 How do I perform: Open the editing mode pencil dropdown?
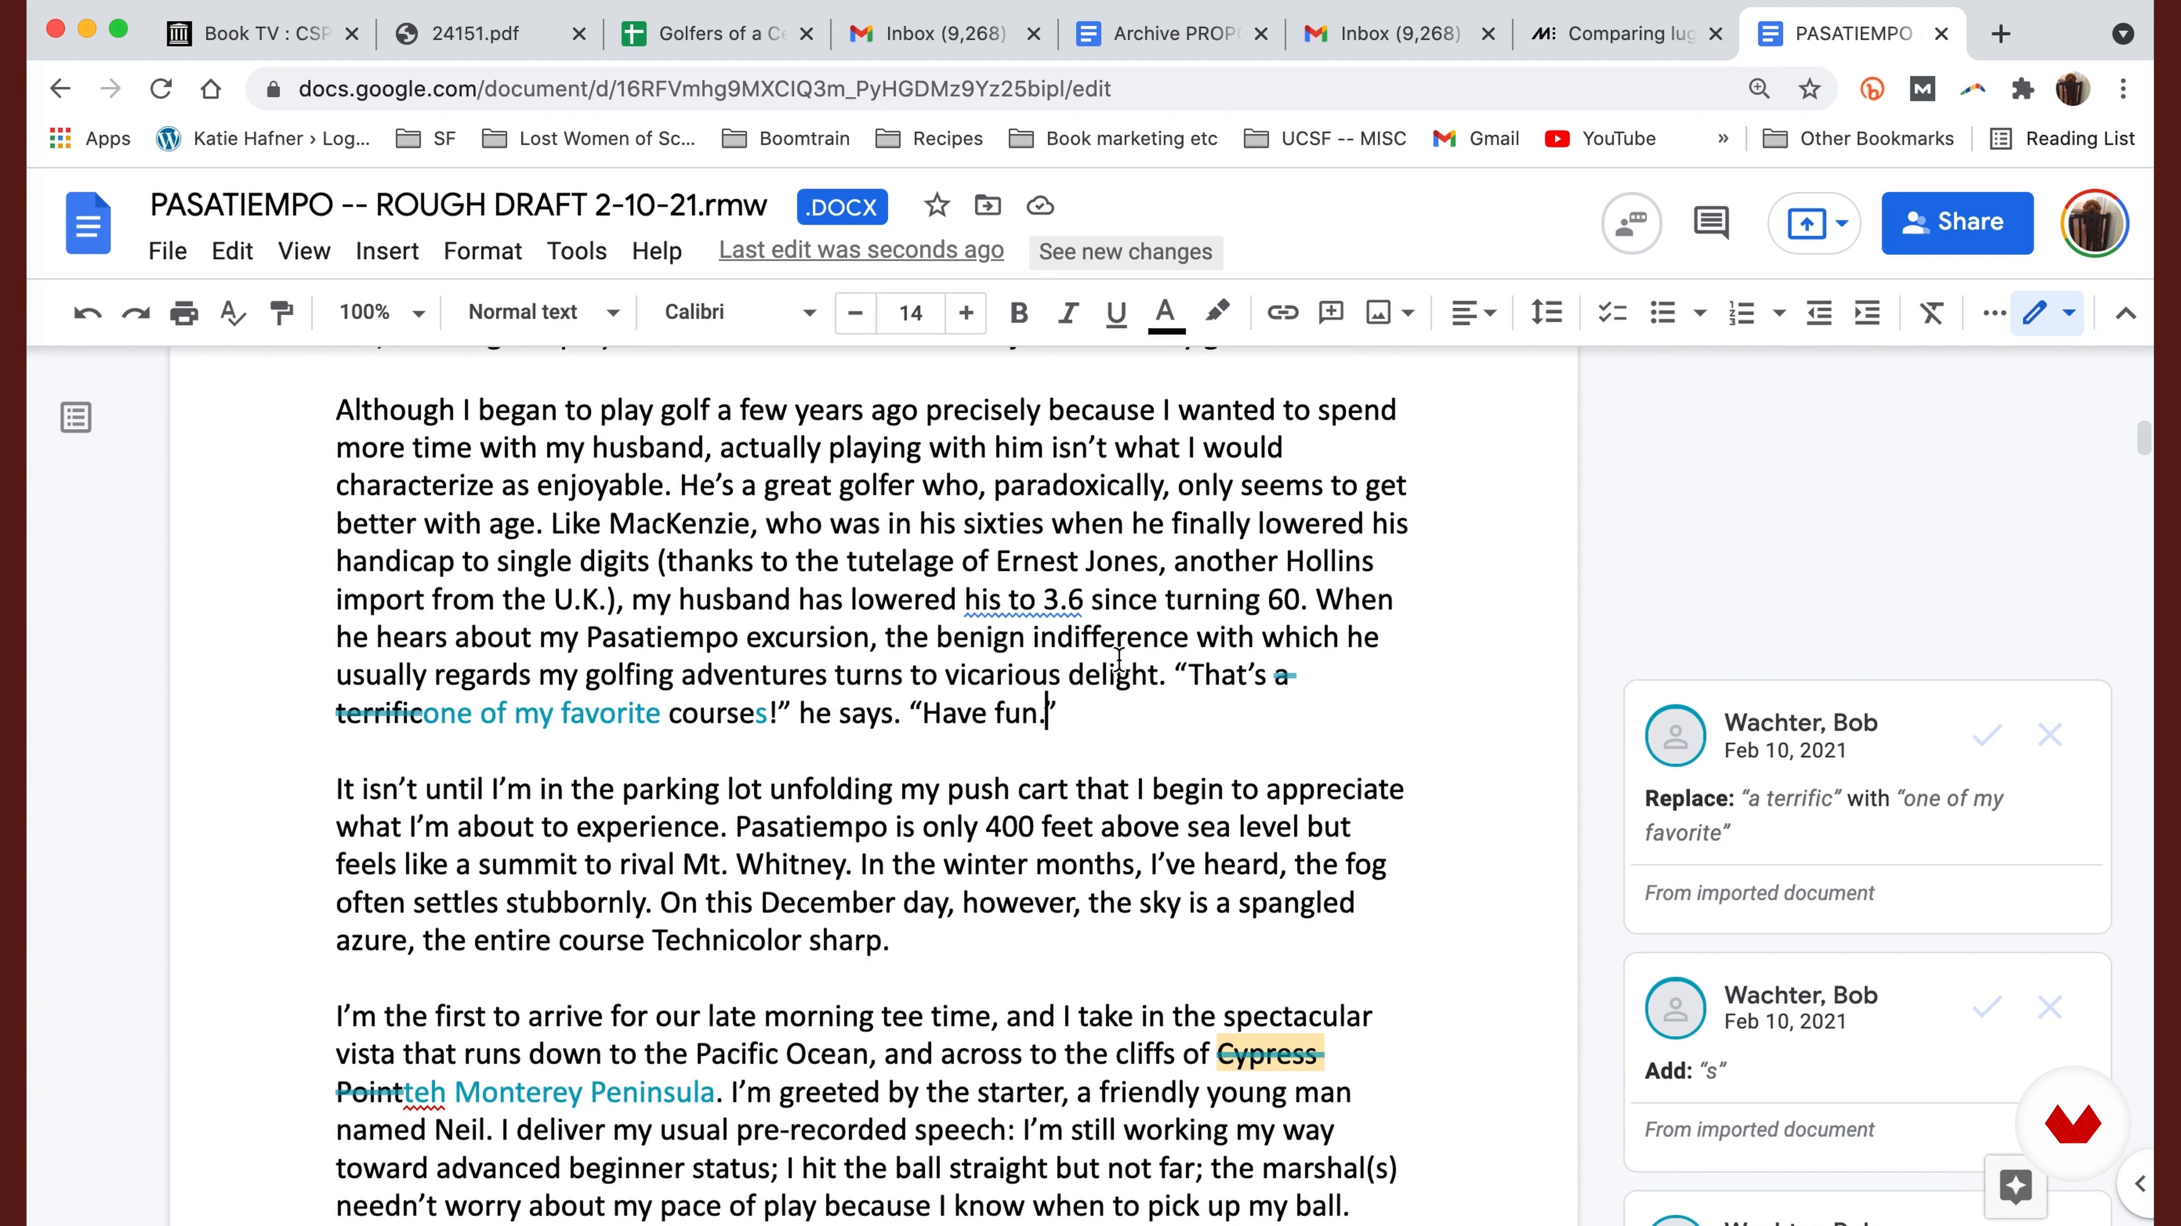[x=2047, y=313]
